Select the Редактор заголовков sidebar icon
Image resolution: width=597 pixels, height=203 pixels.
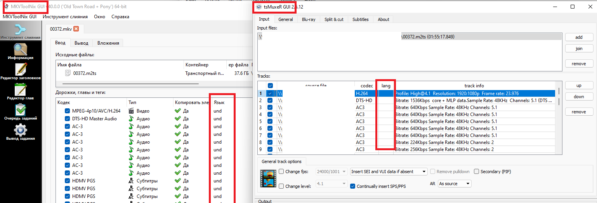pos(20,70)
